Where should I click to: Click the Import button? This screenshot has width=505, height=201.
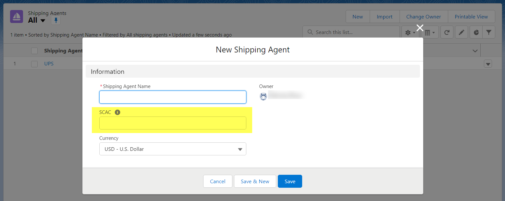(x=385, y=17)
